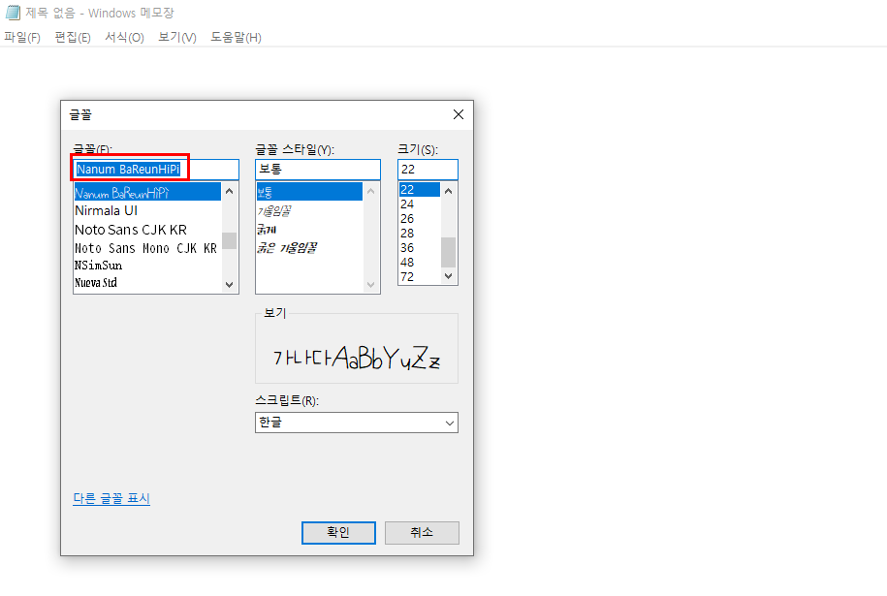887x596 pixels.
Task: Click the font list scrollbar thumb
Action: 229,240
